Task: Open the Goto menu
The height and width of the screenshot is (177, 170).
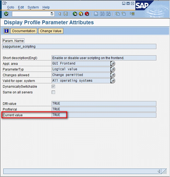Action: (11, 7)
